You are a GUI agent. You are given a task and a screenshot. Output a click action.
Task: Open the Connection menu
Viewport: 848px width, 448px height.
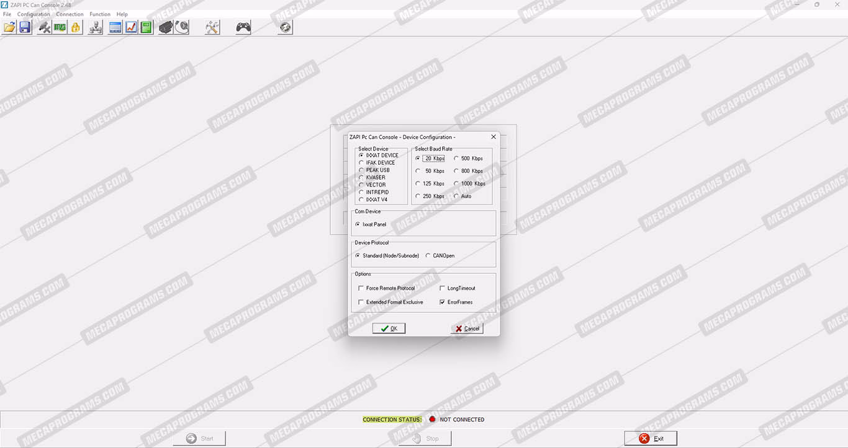coord(70,14)
